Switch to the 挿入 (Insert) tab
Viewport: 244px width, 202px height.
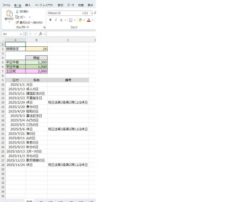tap(28, 5)
